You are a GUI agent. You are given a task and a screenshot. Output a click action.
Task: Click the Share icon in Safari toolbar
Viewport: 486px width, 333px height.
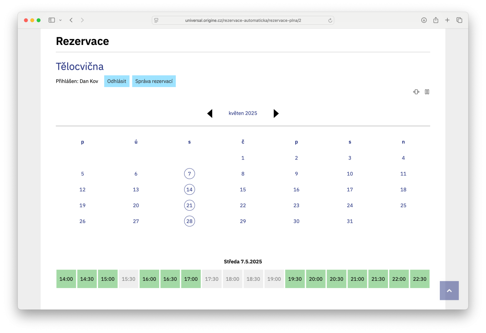436,20
